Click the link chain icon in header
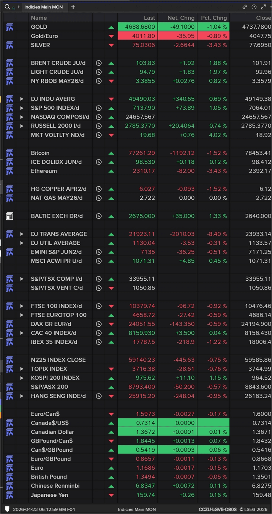Image resolution: width=272 pixels, height=514 pixels. [245, 7]
